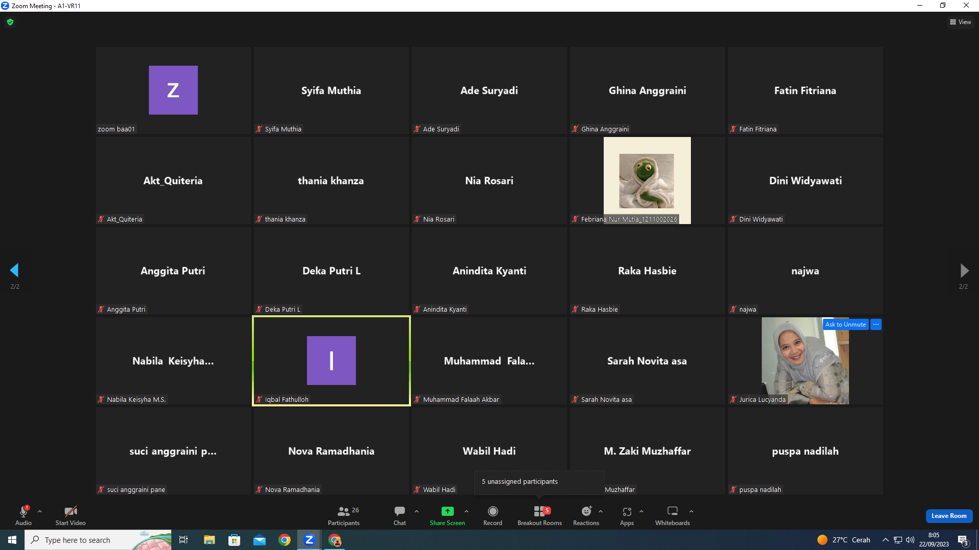Click the Anindita Kyanti name label

(x=445, y=310)
